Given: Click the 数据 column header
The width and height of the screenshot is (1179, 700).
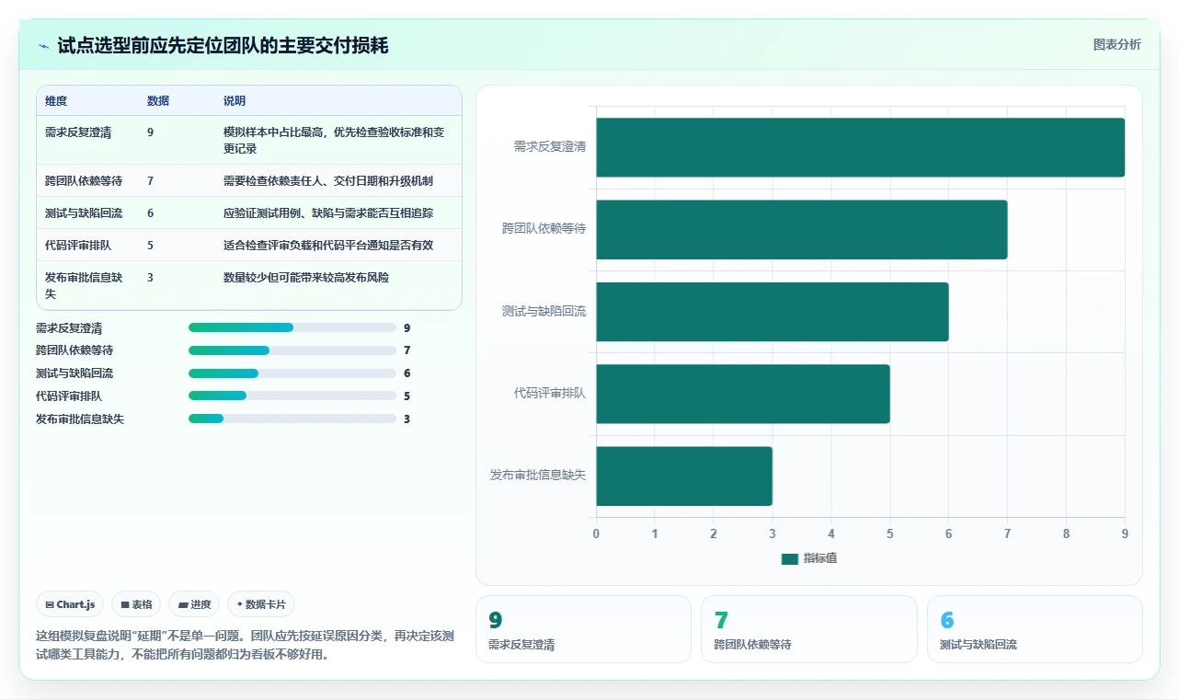Looking at the screenshot, I should (x=158, y=101).
